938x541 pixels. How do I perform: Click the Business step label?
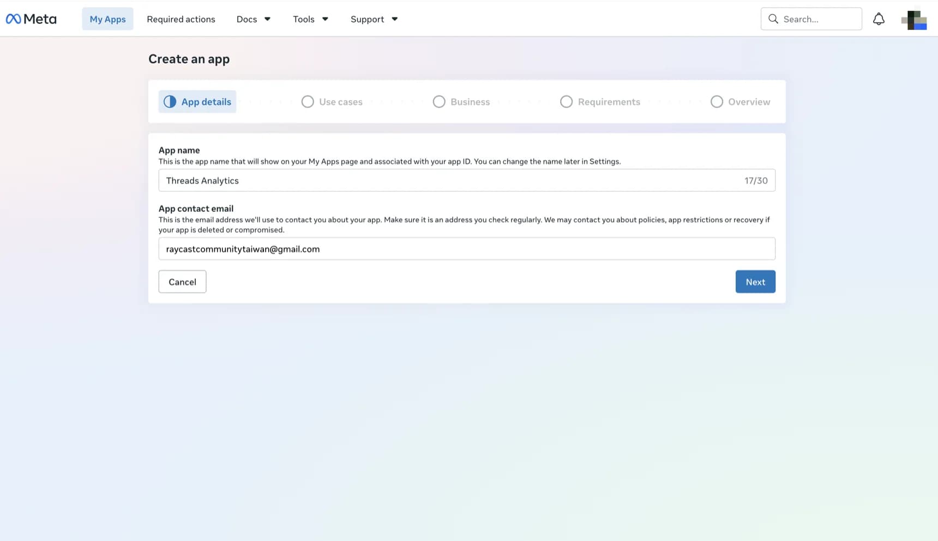(470, 102)
